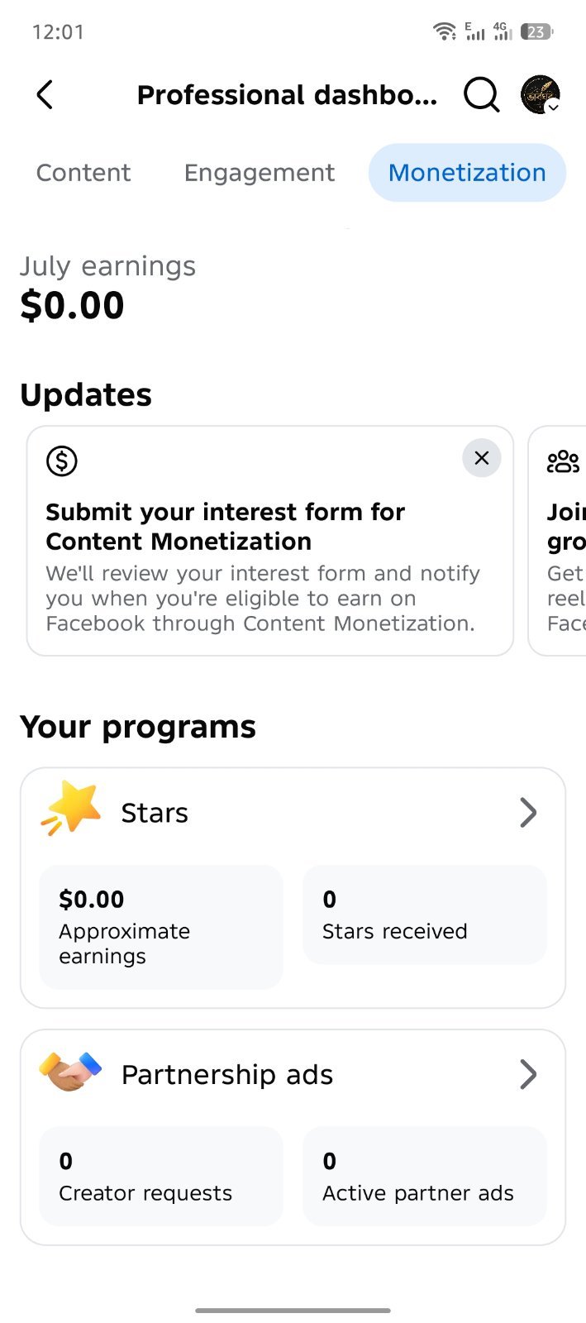Open the Active partner ads tile
The image size is (586, 1323).
pos(425,1176)
